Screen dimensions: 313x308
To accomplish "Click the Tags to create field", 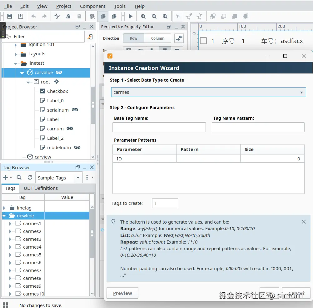I will pos(165,203).
